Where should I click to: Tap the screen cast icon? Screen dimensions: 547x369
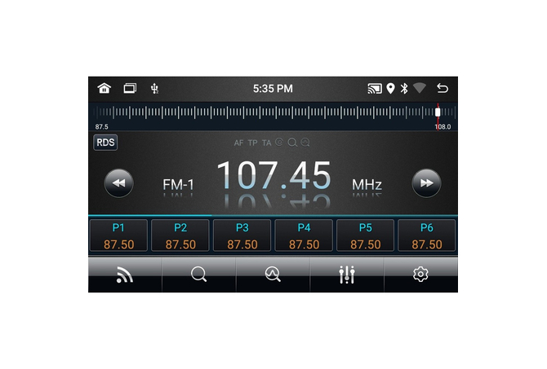coord(375,88)
